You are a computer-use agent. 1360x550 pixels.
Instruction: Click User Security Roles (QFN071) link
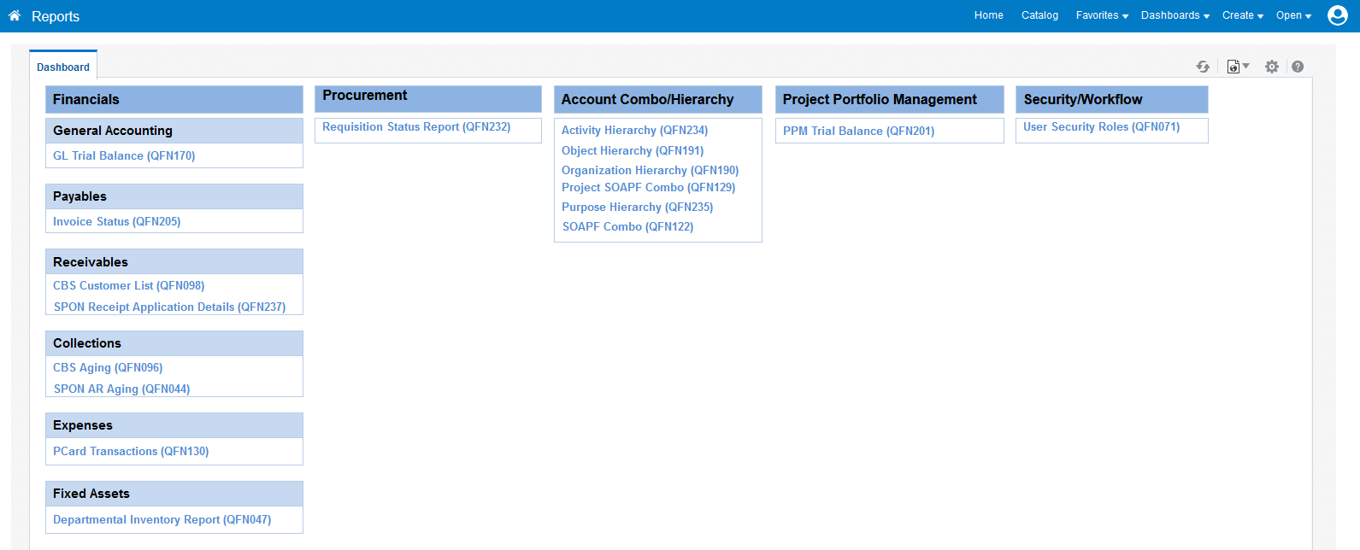[1101, 126]
